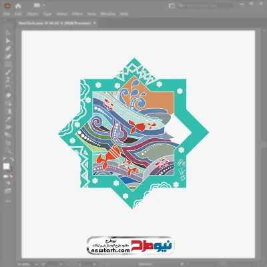
Task: Click the search field at top right
Action: (x=205, y=5)
